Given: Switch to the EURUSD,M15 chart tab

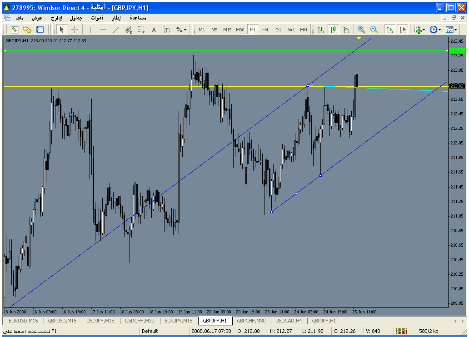Looking at the screenshot, I should [x=23, y=321].
